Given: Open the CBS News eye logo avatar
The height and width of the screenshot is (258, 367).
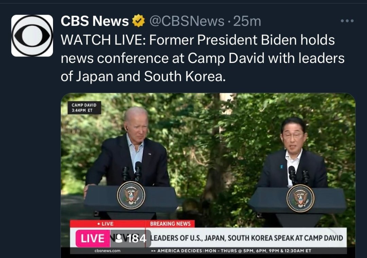Looking at the screenshot, I should pyautogui.click(x=32, y=36).
